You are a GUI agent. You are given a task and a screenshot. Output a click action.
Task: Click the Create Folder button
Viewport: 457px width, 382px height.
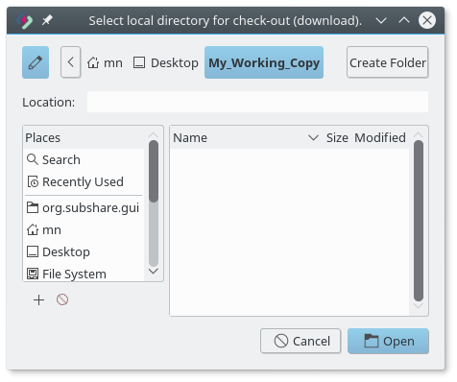pos(388,62)
